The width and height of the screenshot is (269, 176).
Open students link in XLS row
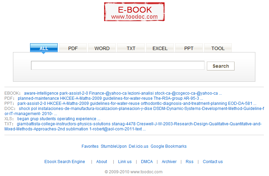tap(48, 119)
